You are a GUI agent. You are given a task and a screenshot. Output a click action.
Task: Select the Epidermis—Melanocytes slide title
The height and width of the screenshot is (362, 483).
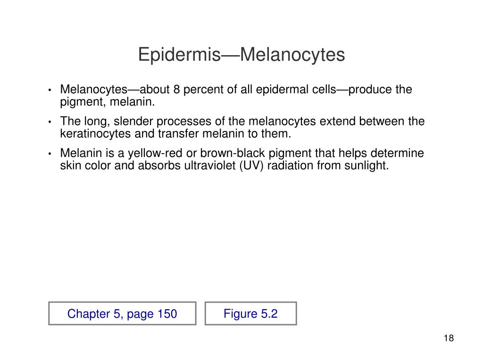[x=241, y=55]
